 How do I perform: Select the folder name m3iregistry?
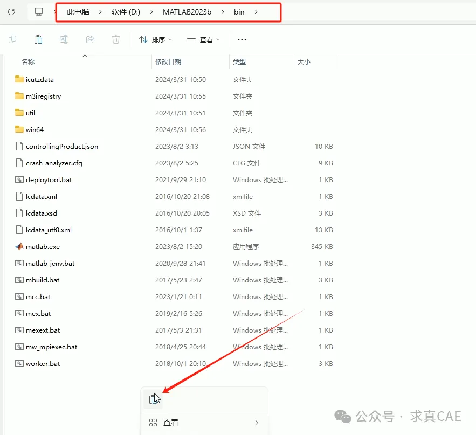click(x=44, y=96)
